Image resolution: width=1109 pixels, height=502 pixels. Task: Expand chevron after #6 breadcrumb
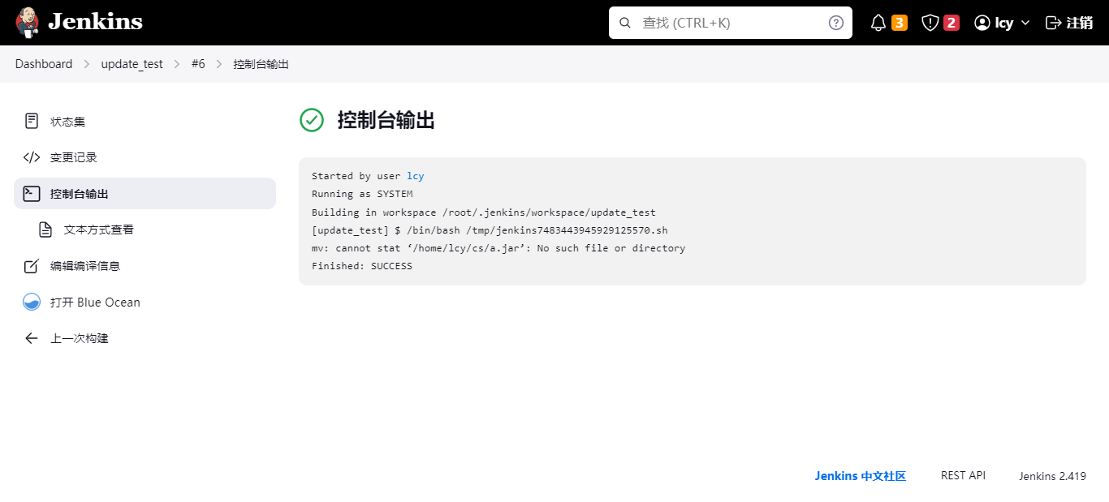[x=219, y=64]
